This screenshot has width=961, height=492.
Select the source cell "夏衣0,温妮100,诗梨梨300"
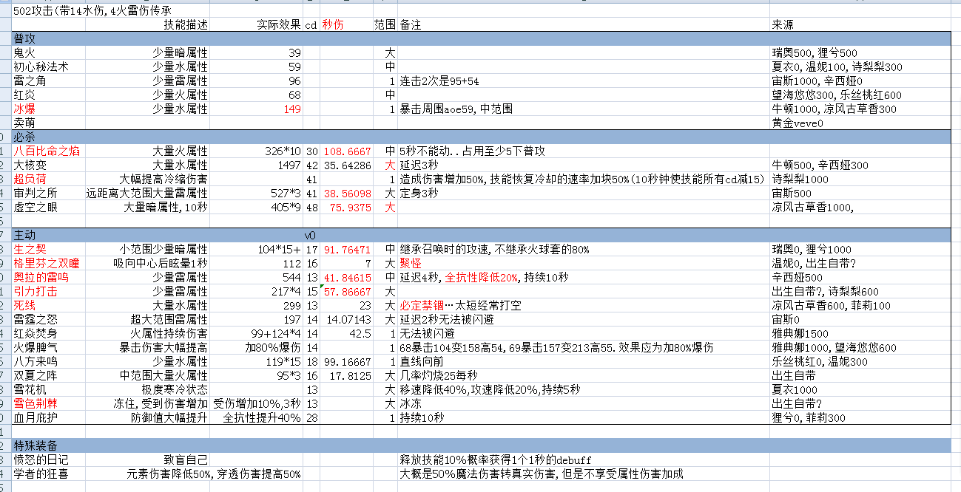pyautogui.click(x=837, y=66)
